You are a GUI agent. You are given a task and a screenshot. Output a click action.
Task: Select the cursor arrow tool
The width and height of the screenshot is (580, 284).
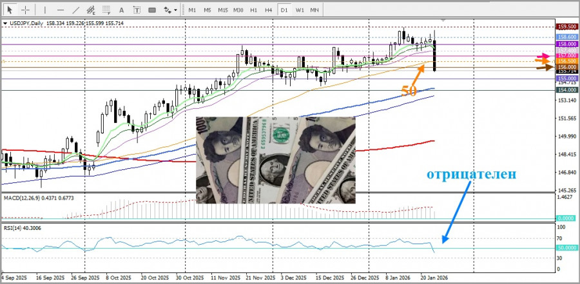(x=10, y=10)
